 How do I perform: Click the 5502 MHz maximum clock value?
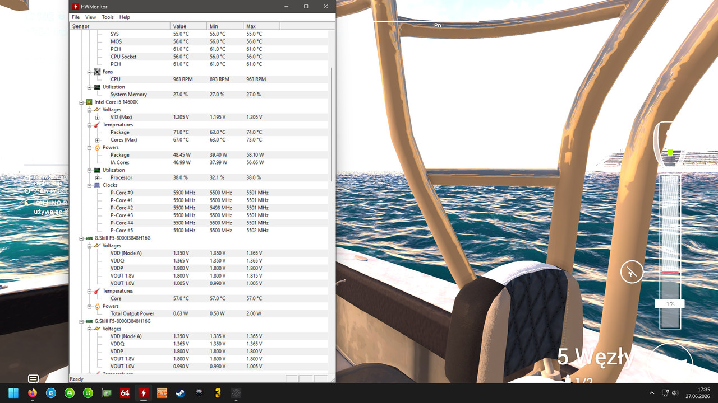257,231
